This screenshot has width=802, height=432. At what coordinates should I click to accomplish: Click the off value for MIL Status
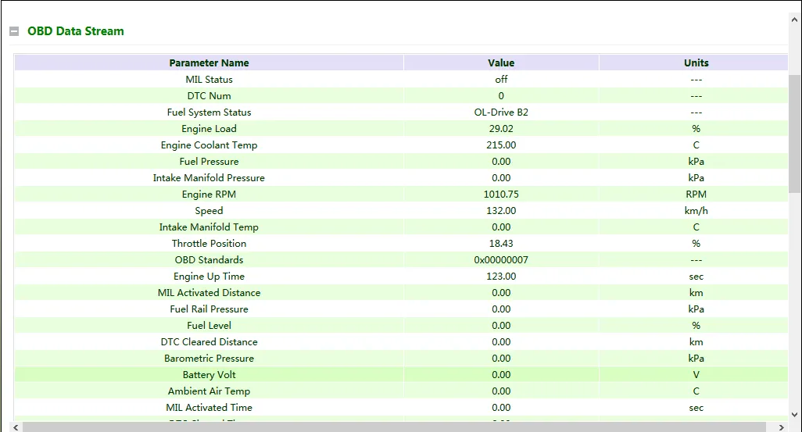501,79
